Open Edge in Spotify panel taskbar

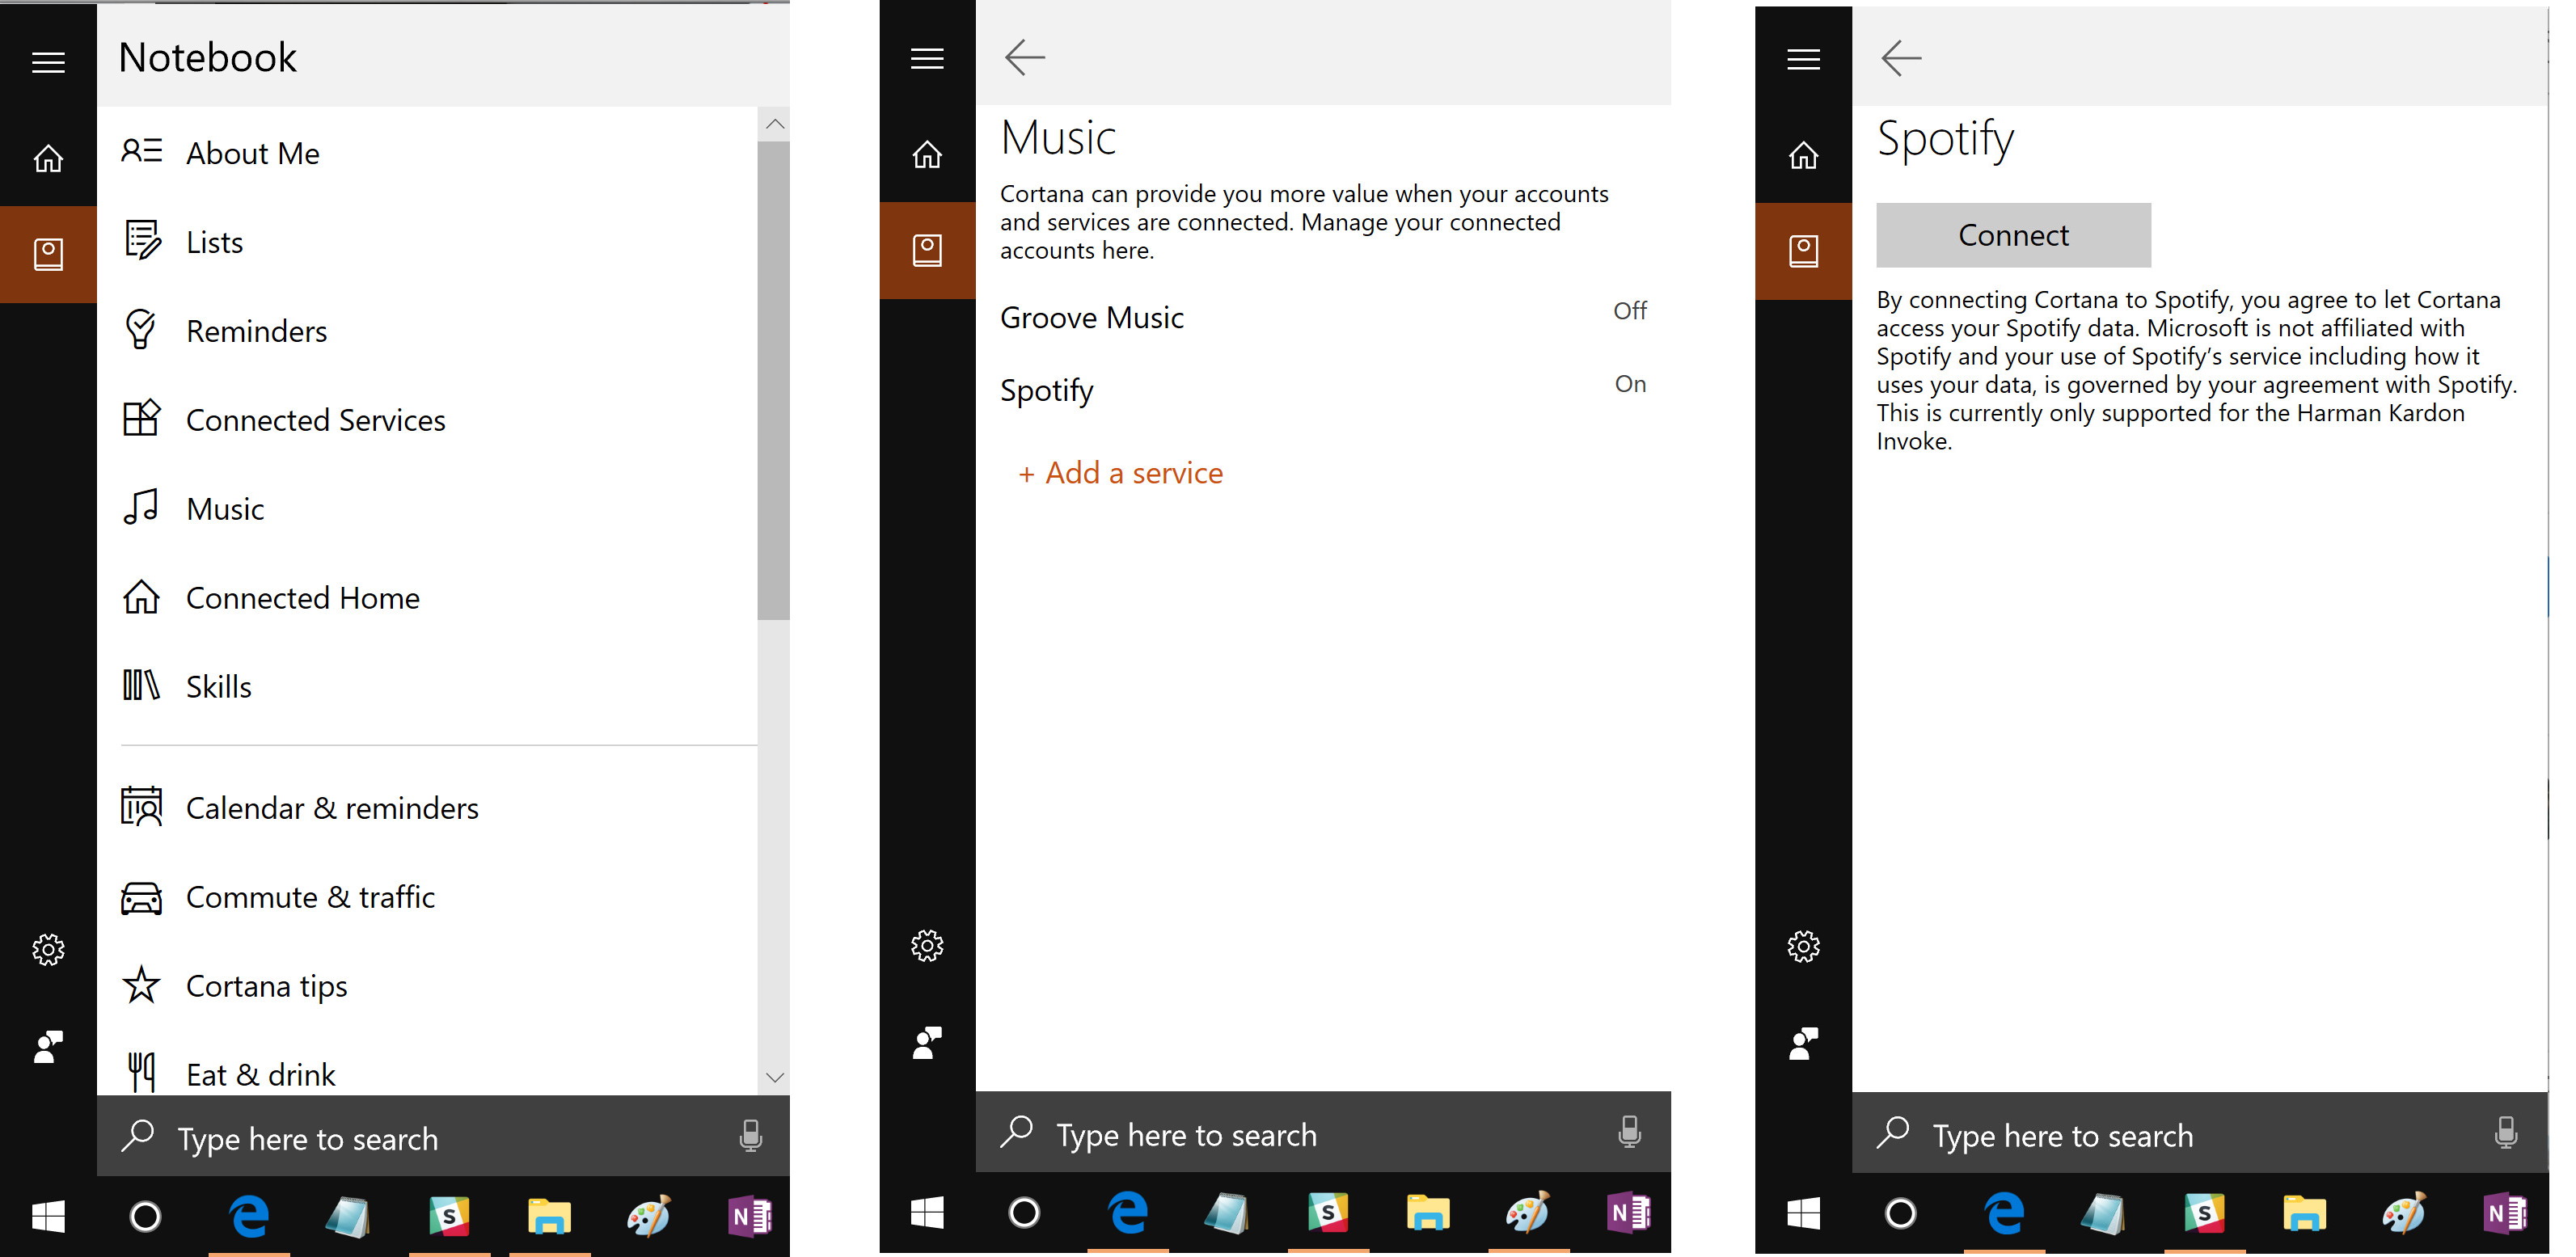point(2005,1214)
